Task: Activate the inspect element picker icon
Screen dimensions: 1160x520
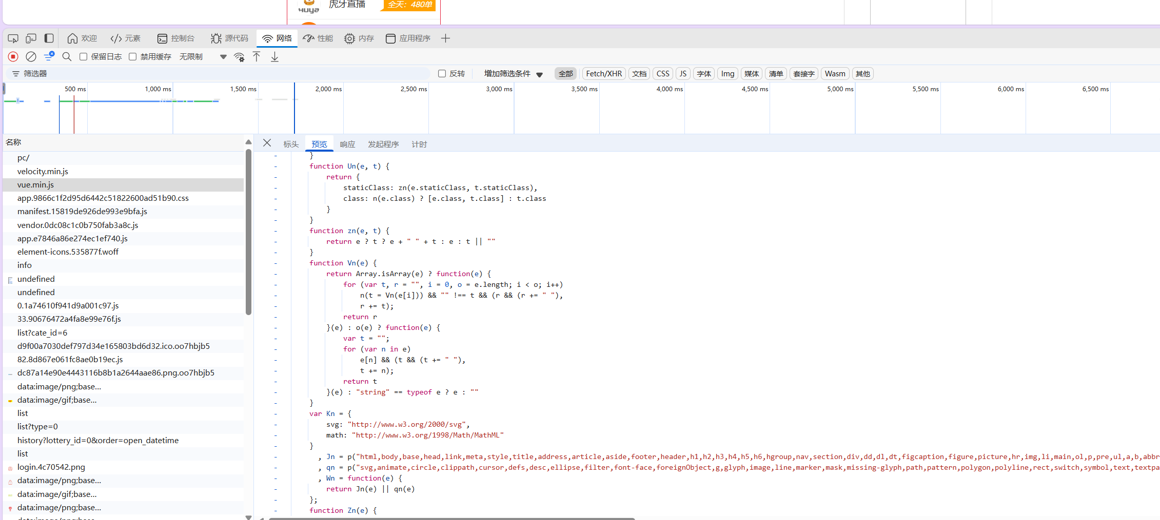Action: 13,38
